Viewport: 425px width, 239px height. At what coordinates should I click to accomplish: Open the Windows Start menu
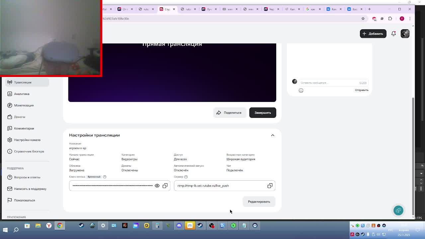tap(5, 230)
